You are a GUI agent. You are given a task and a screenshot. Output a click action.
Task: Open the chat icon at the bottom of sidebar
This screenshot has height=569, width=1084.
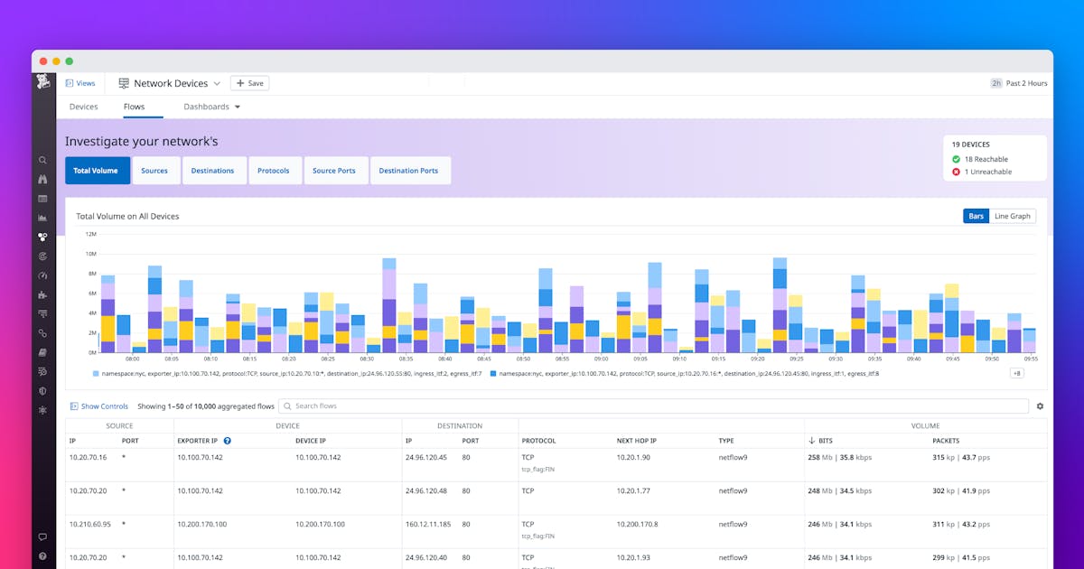tap(42, 536)
